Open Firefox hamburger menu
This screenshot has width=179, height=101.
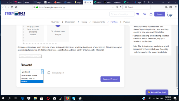click(x=176, y=7)
